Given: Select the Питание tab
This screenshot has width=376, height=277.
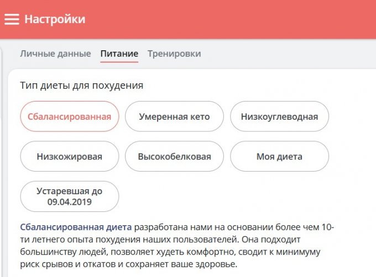Looking at the screenshot, I should tap(119, 54).
